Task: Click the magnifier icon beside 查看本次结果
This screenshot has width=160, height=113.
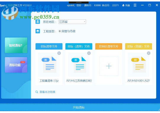Action: click(x=37, y=92)
